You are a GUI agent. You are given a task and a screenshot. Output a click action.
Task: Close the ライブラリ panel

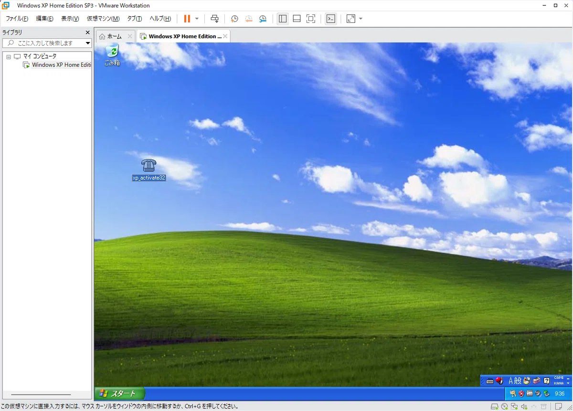click(87, 32)
